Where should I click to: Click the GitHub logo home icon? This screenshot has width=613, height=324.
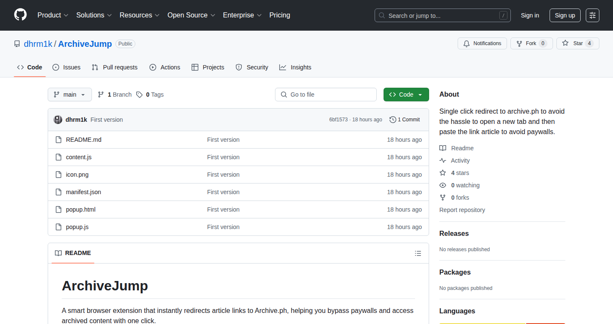20,15
